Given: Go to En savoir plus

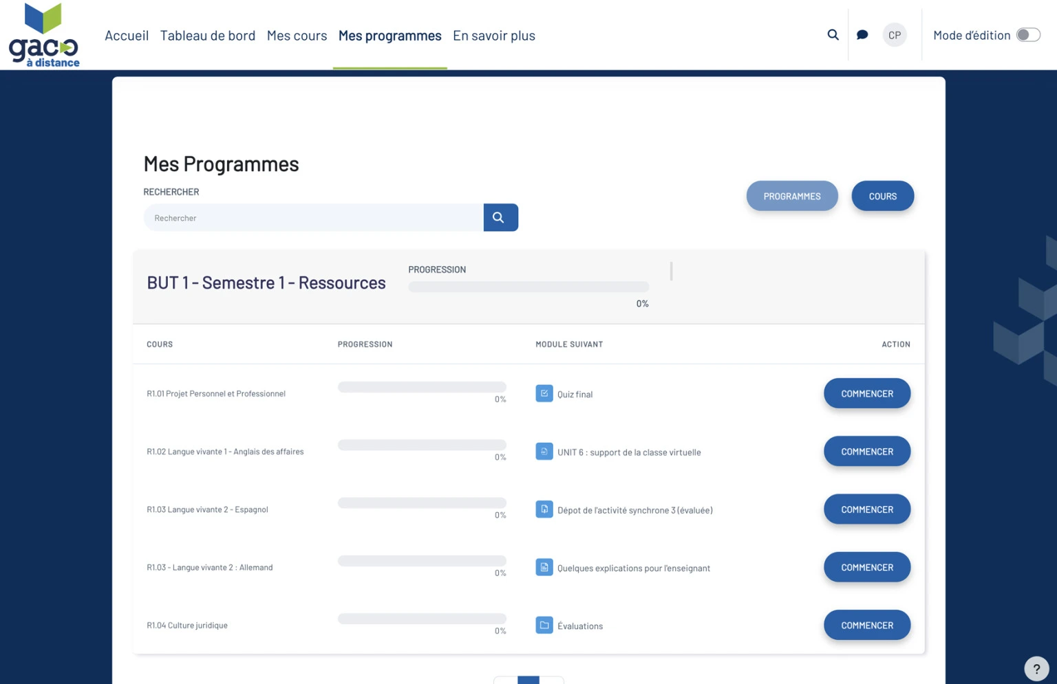Looking at the screenshot, I should (493, 35).
